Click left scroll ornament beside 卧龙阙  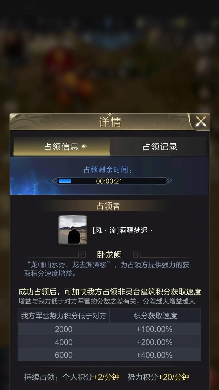[82, 255]
